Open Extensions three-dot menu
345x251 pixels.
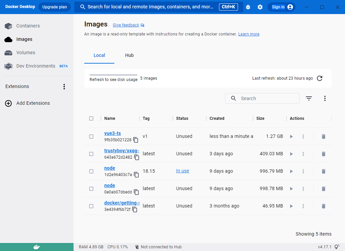coord(64,87)
